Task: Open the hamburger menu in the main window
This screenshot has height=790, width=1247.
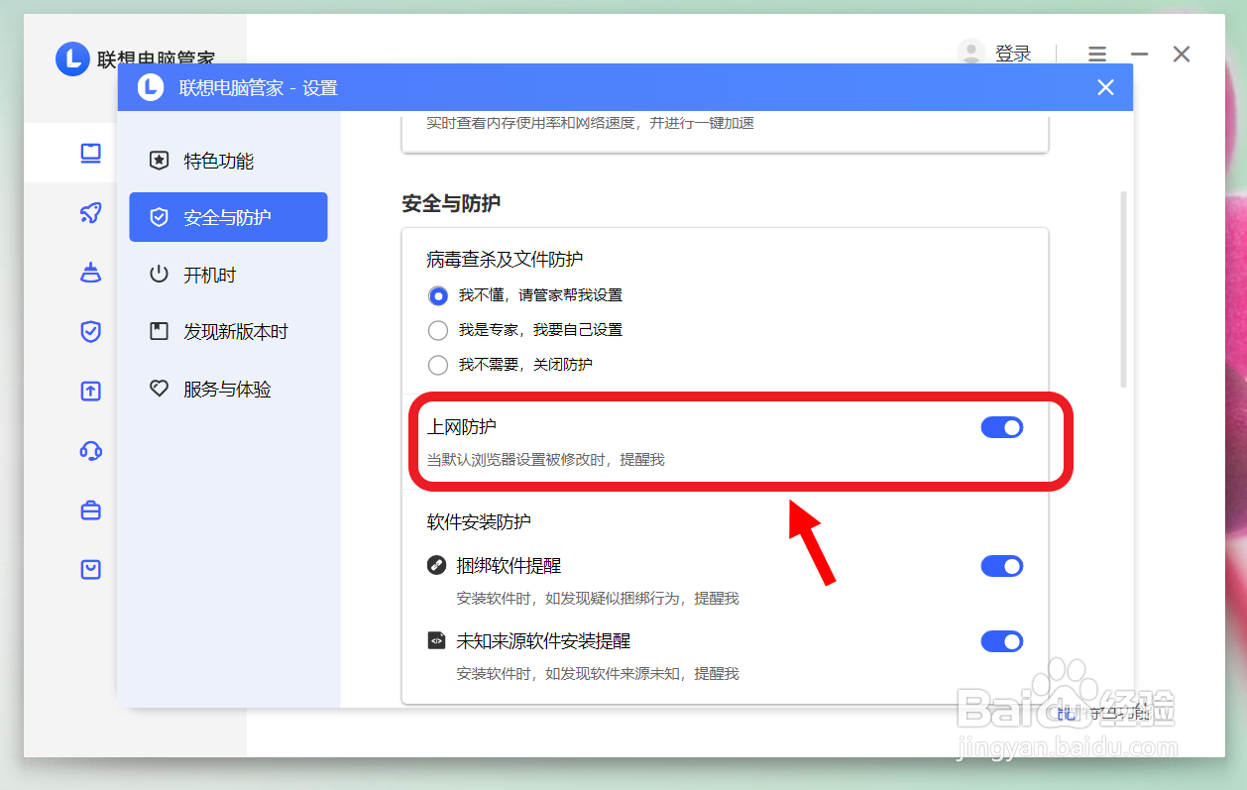Action: (1096, 55)
